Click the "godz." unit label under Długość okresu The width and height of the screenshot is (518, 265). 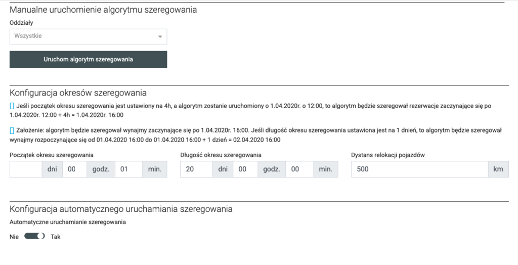pyautogui.click(x=272, y=169)
